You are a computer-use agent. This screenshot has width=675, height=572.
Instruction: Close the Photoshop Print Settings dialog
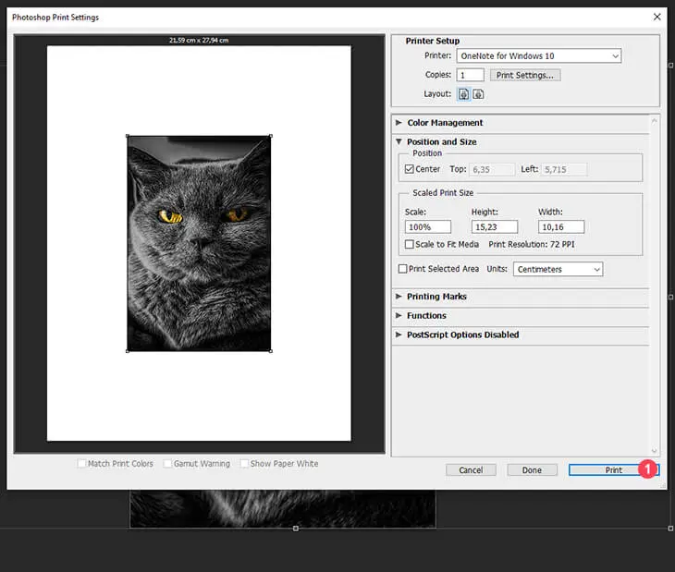(657, 17)
